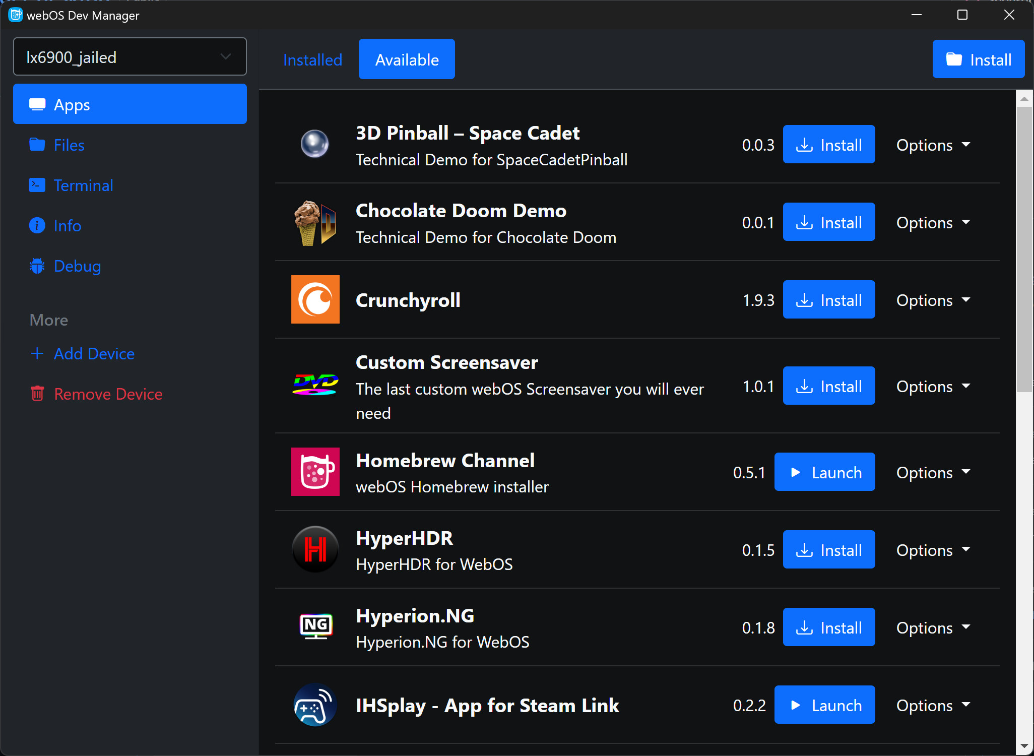Expand Options for Hyperion.NG
This screenshot has width=1034, height=756.
pyautogui.click(x=933, y=627)
